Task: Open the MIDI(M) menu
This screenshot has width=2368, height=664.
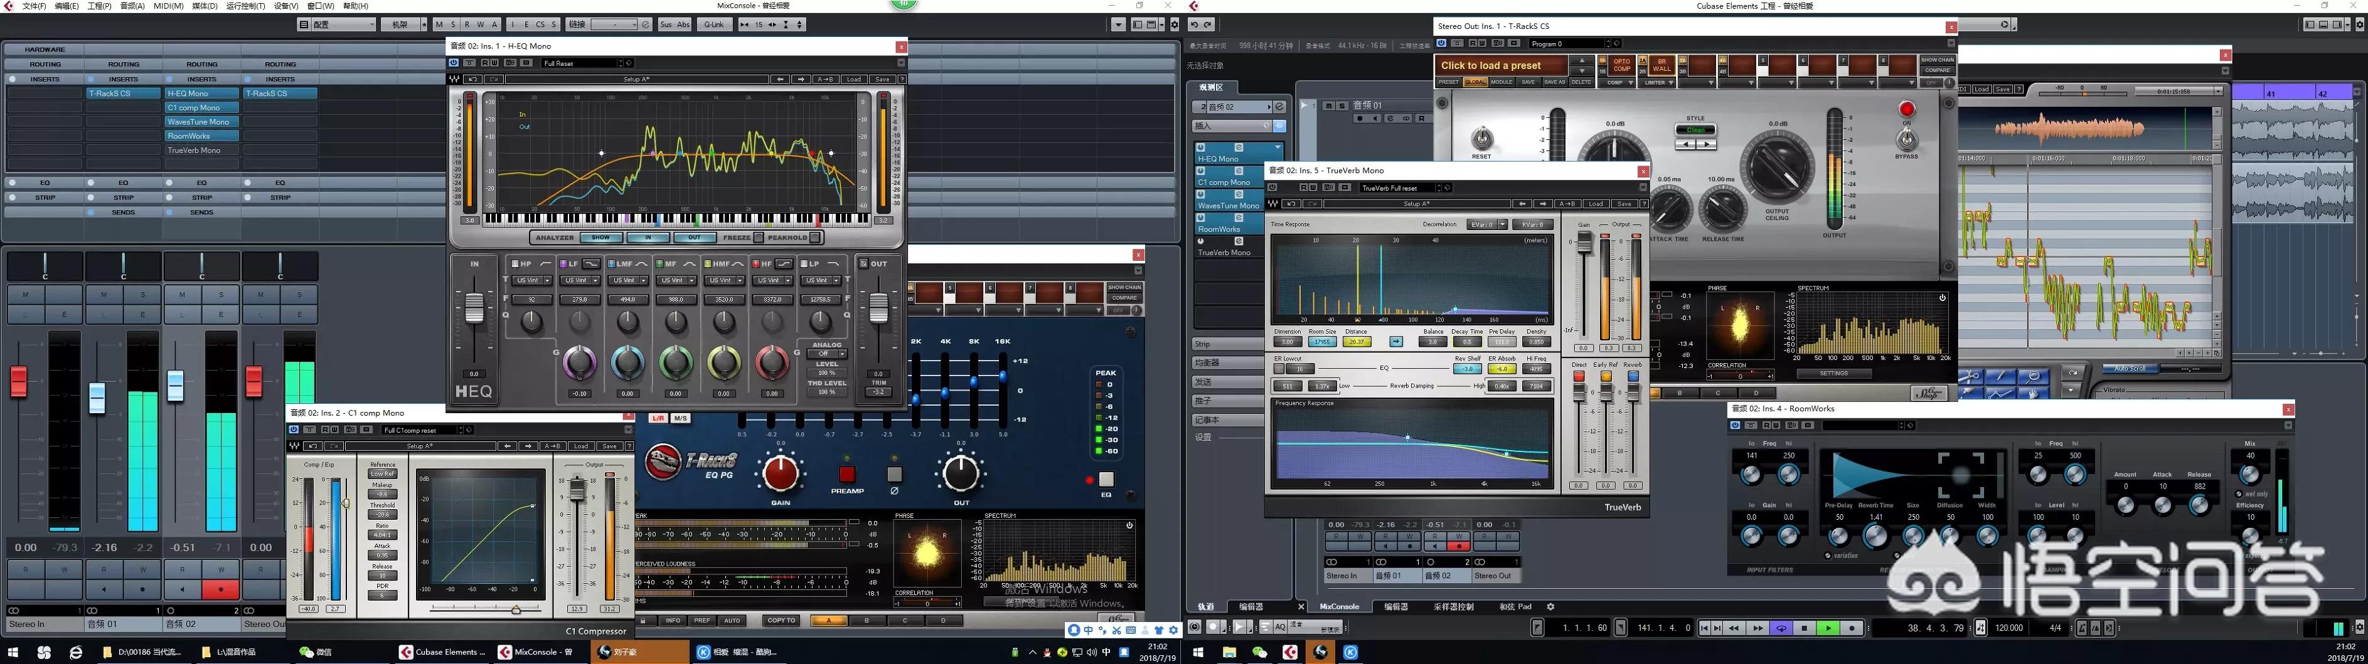Action: [168, 6]
